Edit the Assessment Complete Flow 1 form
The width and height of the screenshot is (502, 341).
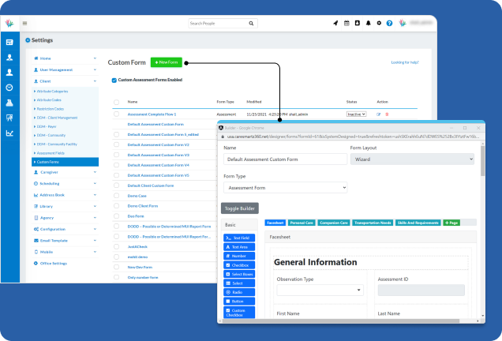(378, 114)
